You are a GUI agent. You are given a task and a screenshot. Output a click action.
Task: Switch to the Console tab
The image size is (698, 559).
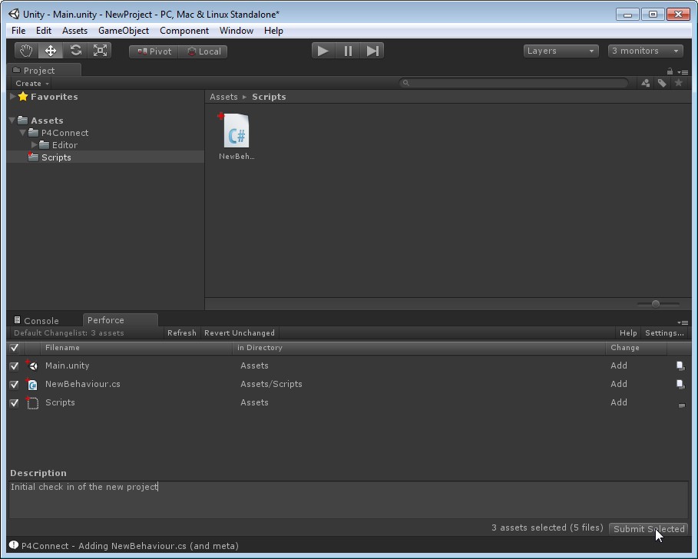point(37,320)
